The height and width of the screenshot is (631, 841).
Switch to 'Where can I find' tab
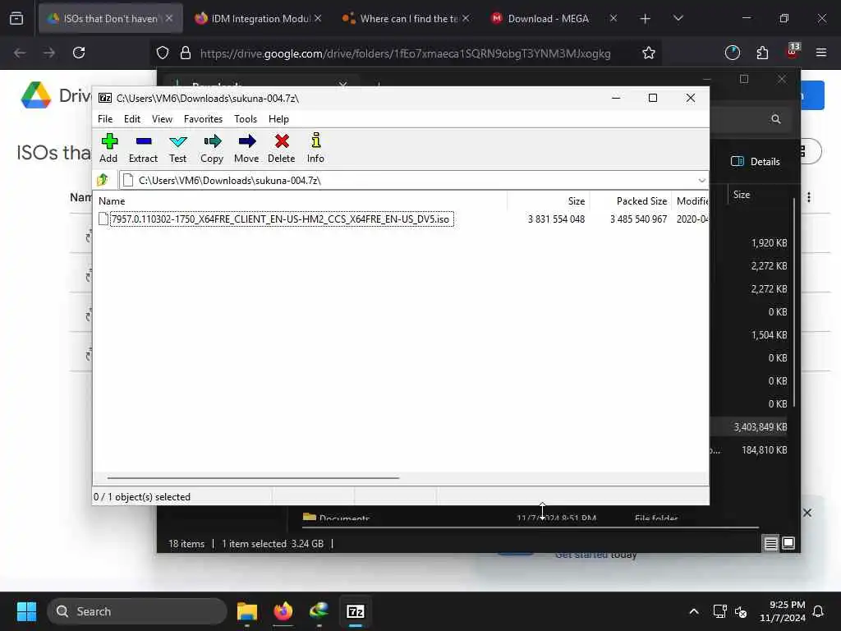click(x=406, y=18)
